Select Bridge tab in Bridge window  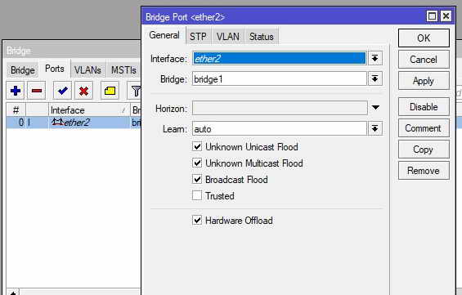click(x=23, y=70)
